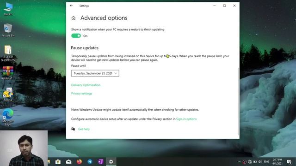Select the Recycle Bin desktop icon
Screen dimensions: 296x166
pyautogui.click(x=8, y=30)
